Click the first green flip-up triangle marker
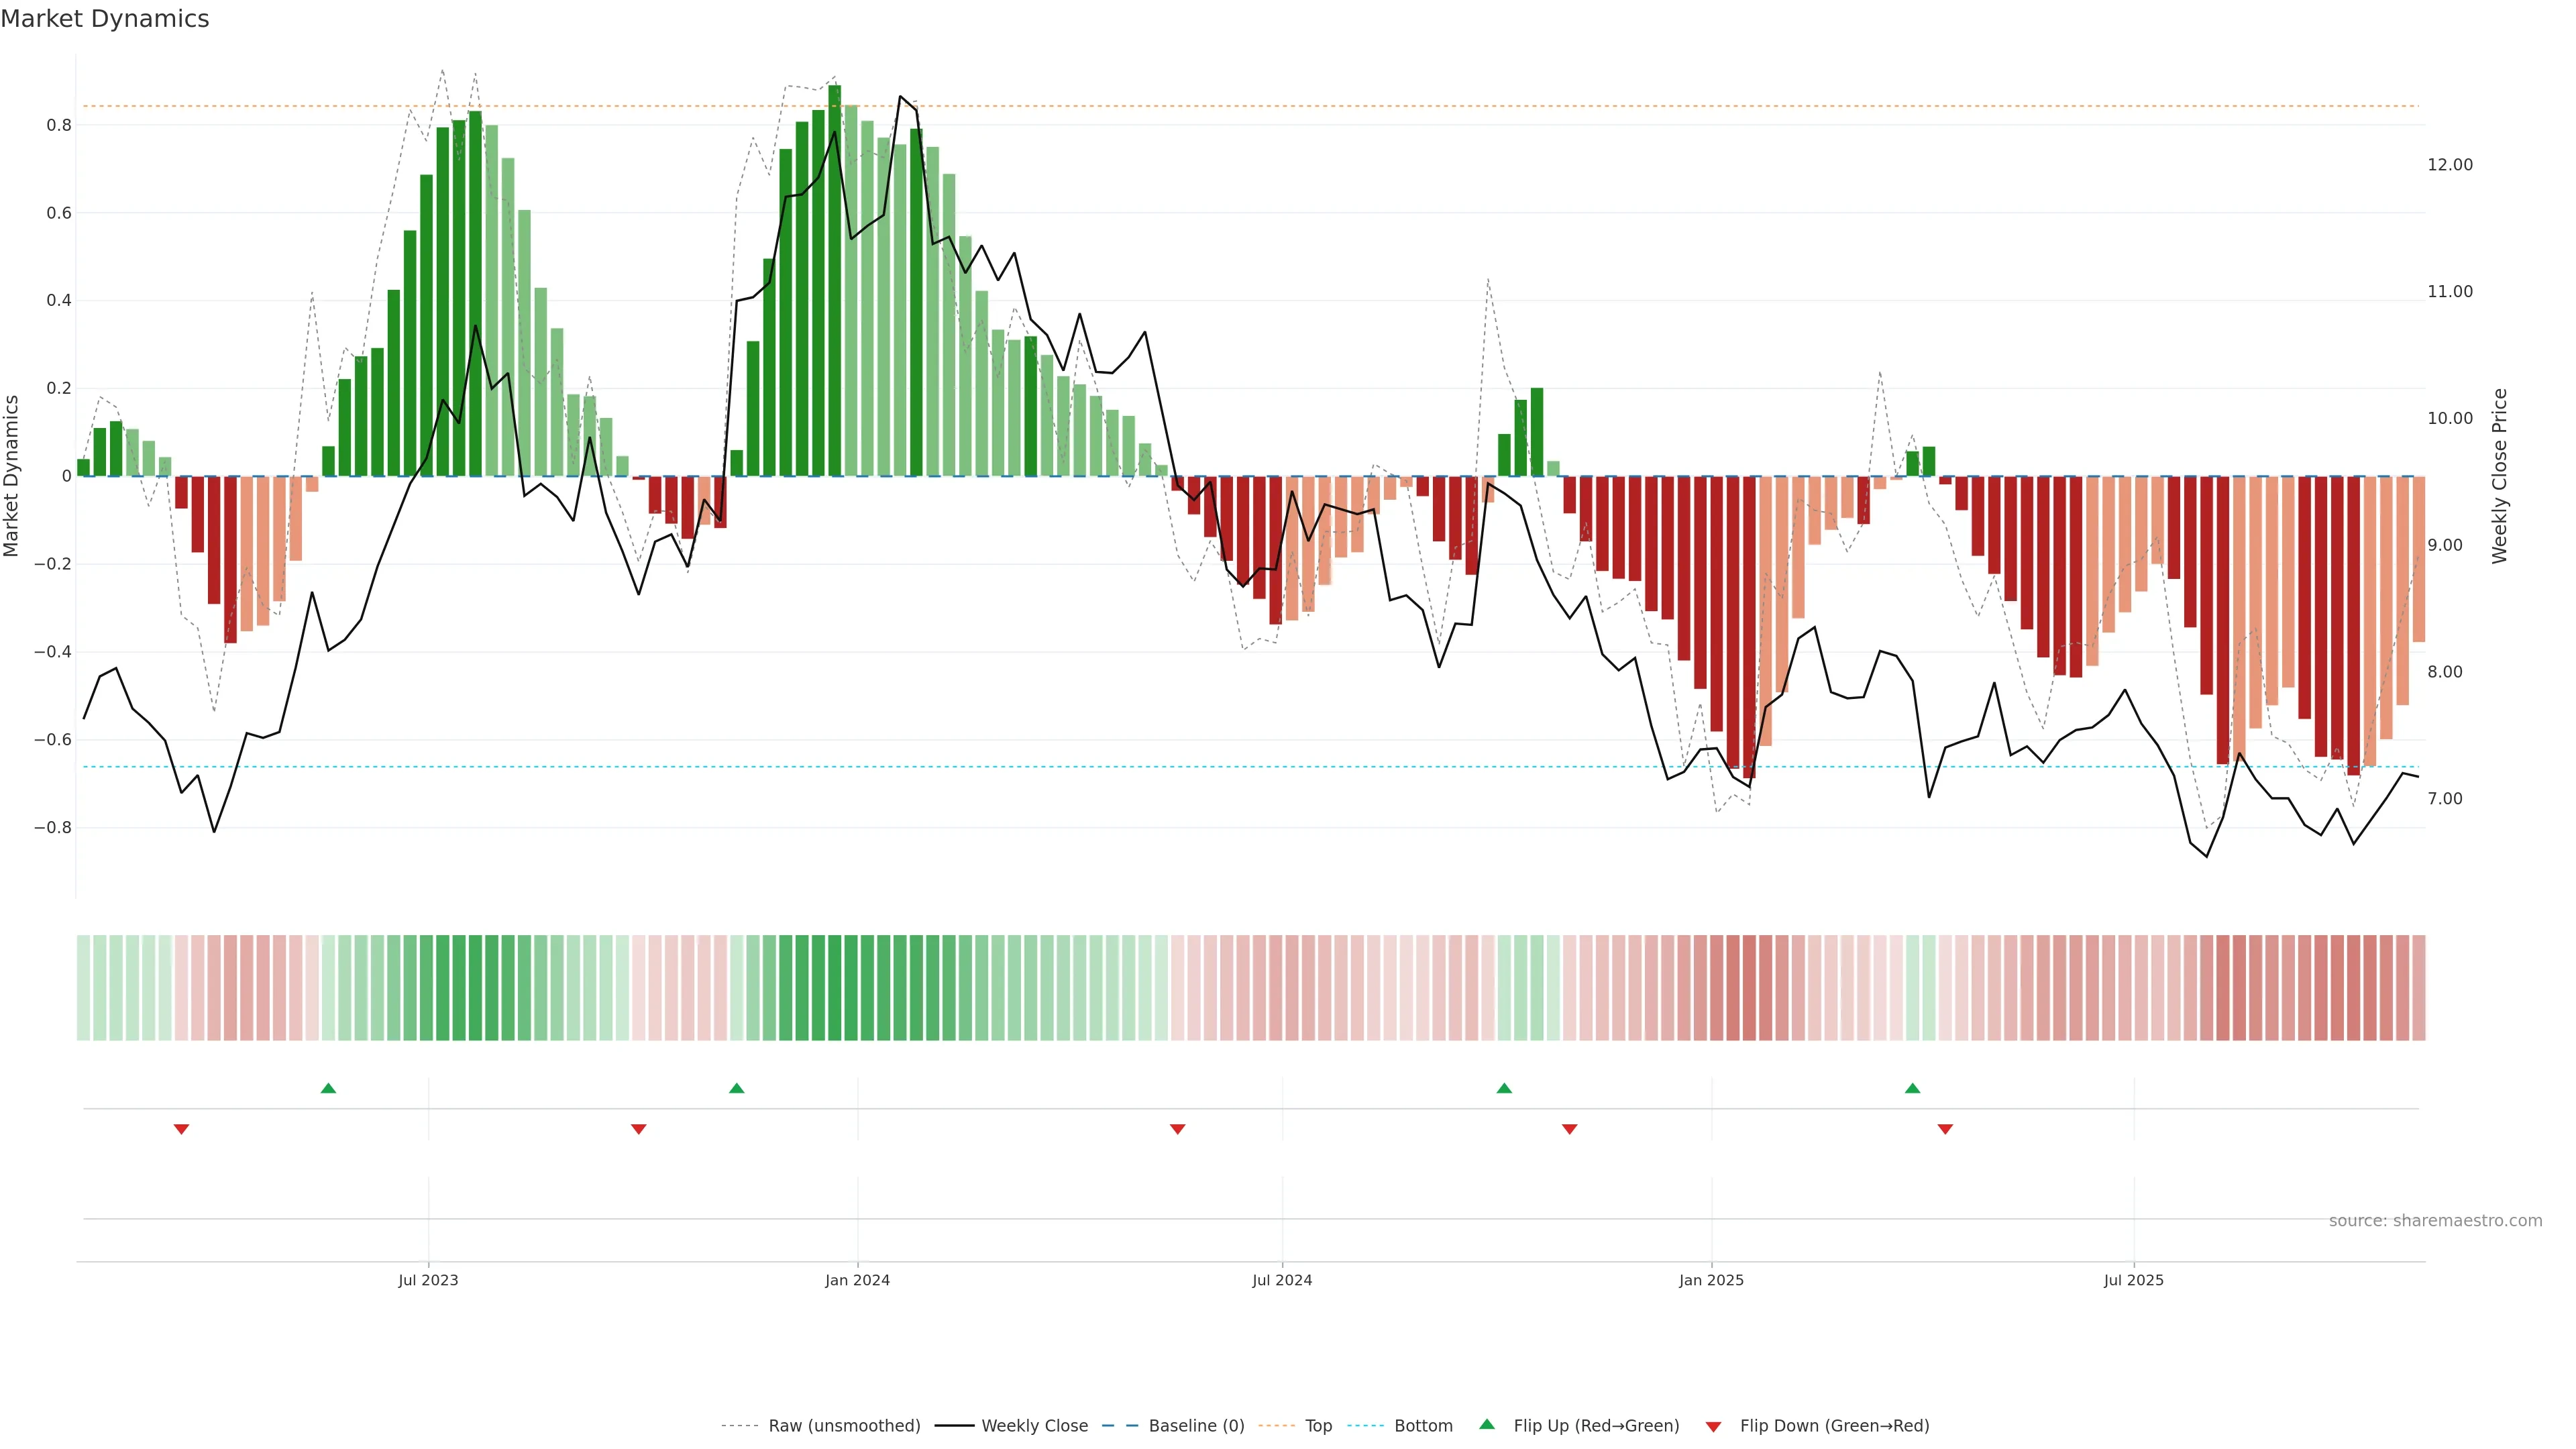 tap(328, 1088)
